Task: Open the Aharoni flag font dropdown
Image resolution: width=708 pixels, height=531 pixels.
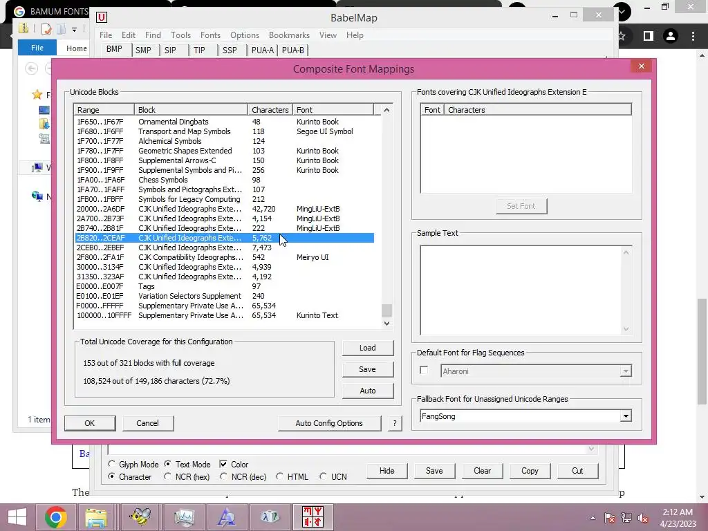Action: [625, 371]
